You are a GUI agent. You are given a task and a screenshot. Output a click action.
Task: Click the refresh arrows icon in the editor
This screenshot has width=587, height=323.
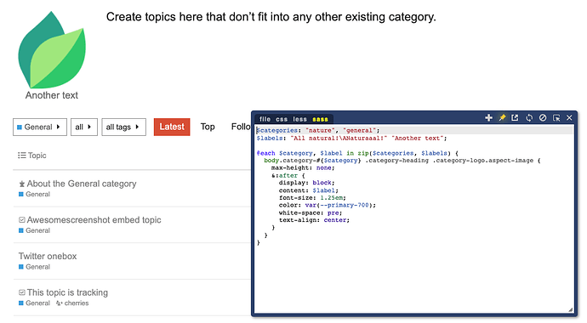click(529, 118)
